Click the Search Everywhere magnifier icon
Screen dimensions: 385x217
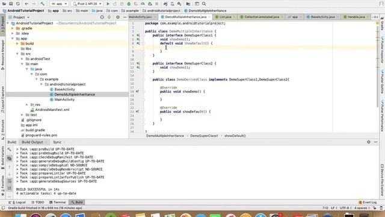coord(204,4)
